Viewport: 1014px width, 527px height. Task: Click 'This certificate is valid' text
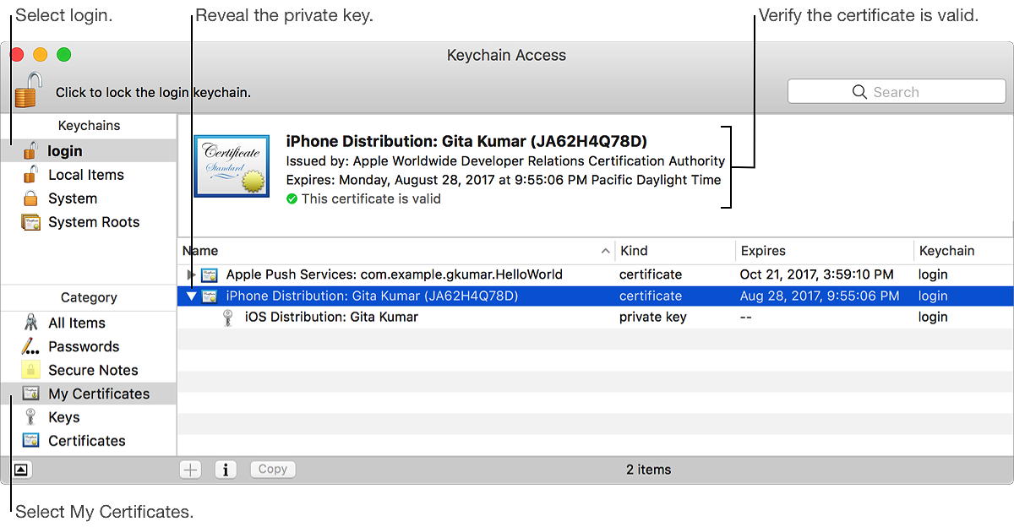371,199
